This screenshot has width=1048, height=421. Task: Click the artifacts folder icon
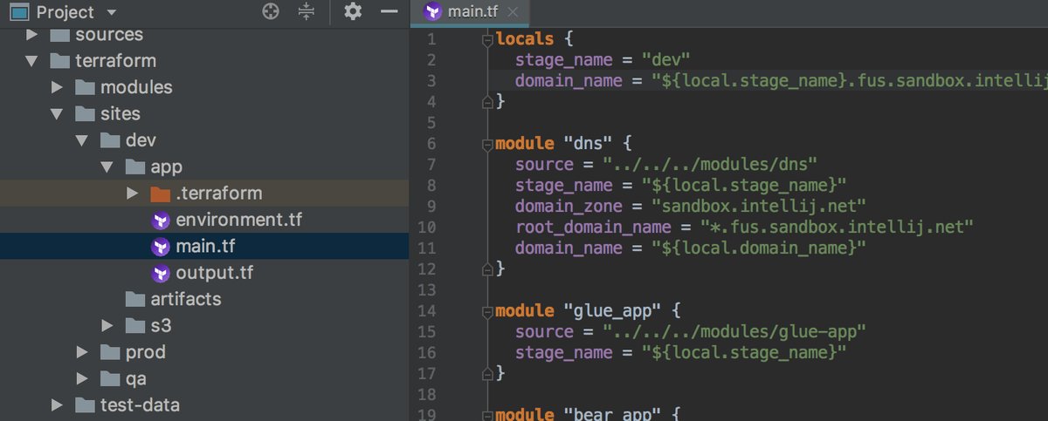coord(135,299)
